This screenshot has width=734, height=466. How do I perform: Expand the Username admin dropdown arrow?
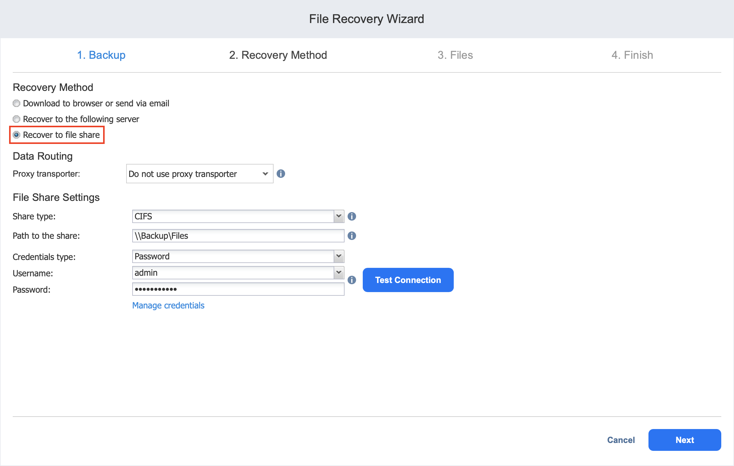(x=338, y=273)
